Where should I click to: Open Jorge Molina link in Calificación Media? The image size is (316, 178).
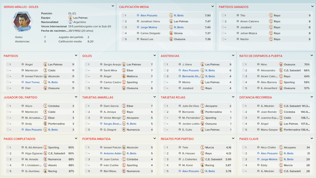(x=148, y=27)
